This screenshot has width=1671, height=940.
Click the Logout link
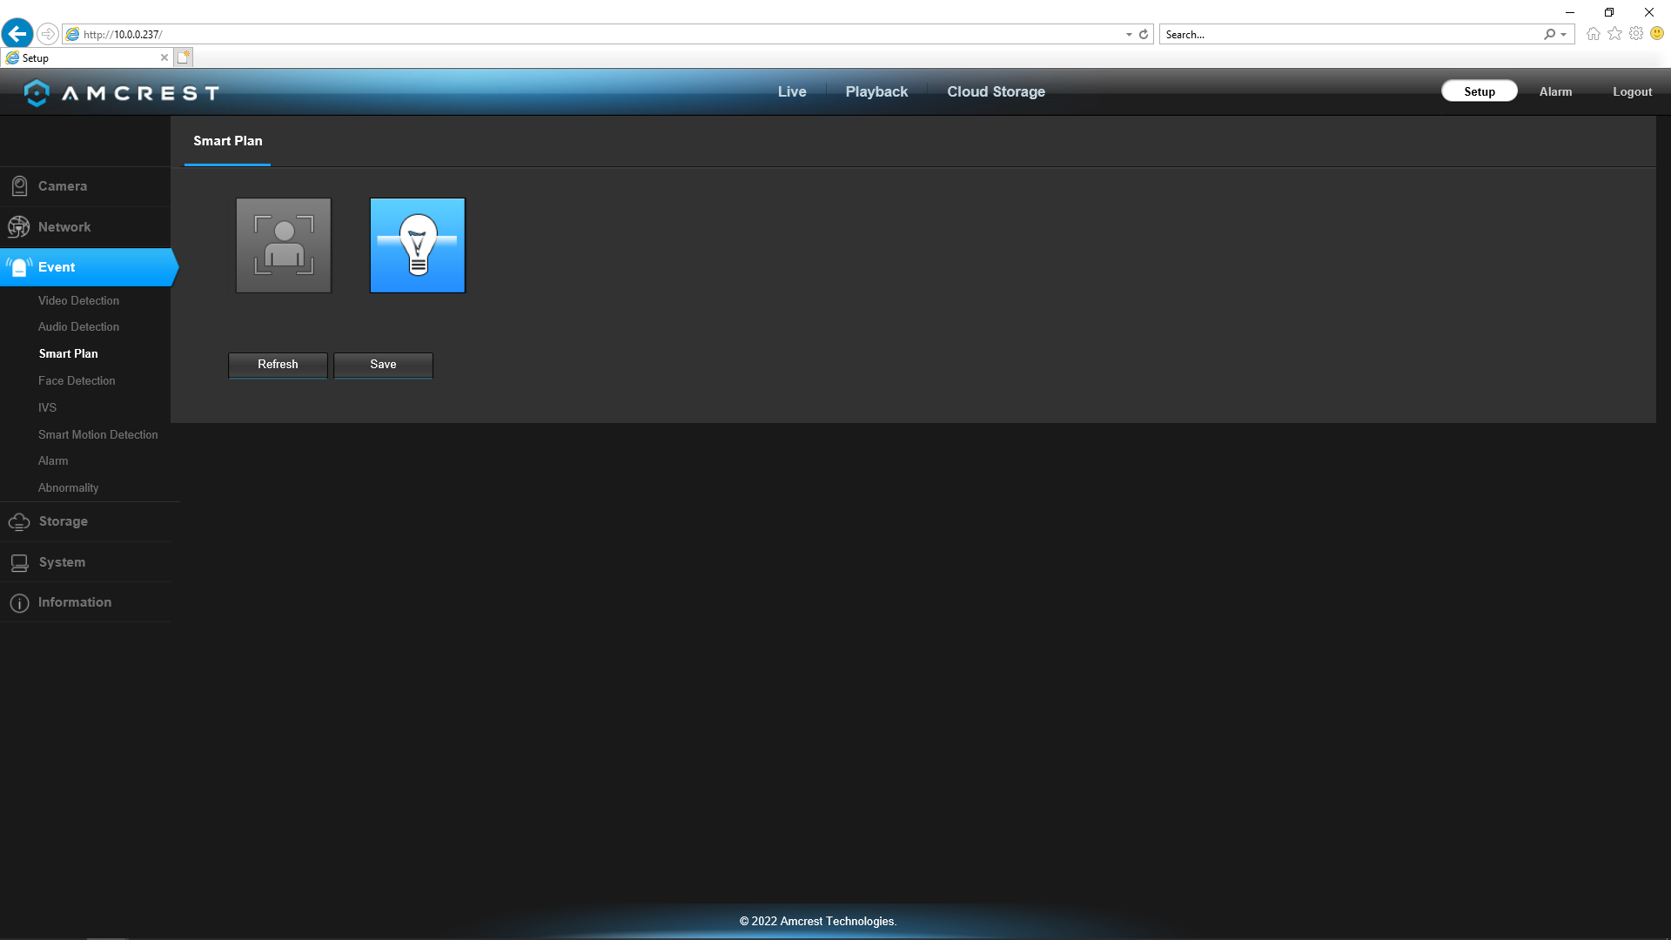coord(1632,91)
